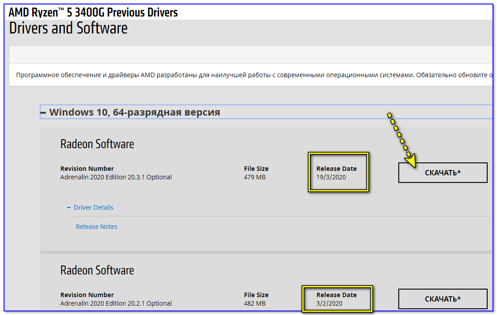
Task: Click the empty white banner above the notice
Action: coord(250,56)
